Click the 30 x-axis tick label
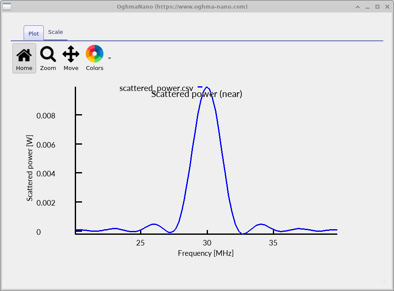Image resolution: width=394 pixels, height=291 pixels. tap(207, 243)
